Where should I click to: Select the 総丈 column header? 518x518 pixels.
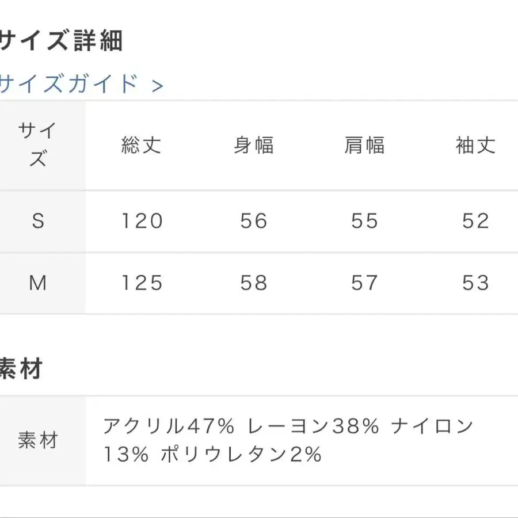click(x=142, y=145)
